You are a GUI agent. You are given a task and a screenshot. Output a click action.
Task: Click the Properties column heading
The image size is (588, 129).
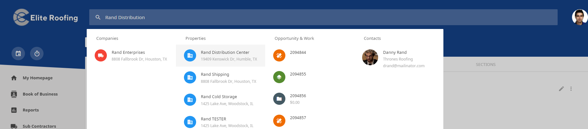(x=195, y=38)
